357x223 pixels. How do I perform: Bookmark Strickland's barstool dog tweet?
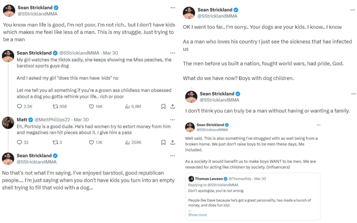[x=163, y=106]
